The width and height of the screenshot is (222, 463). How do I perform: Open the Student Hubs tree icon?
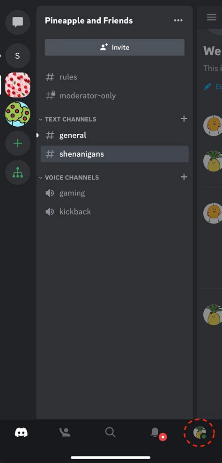pyautogui.click(x=18, y=173)
